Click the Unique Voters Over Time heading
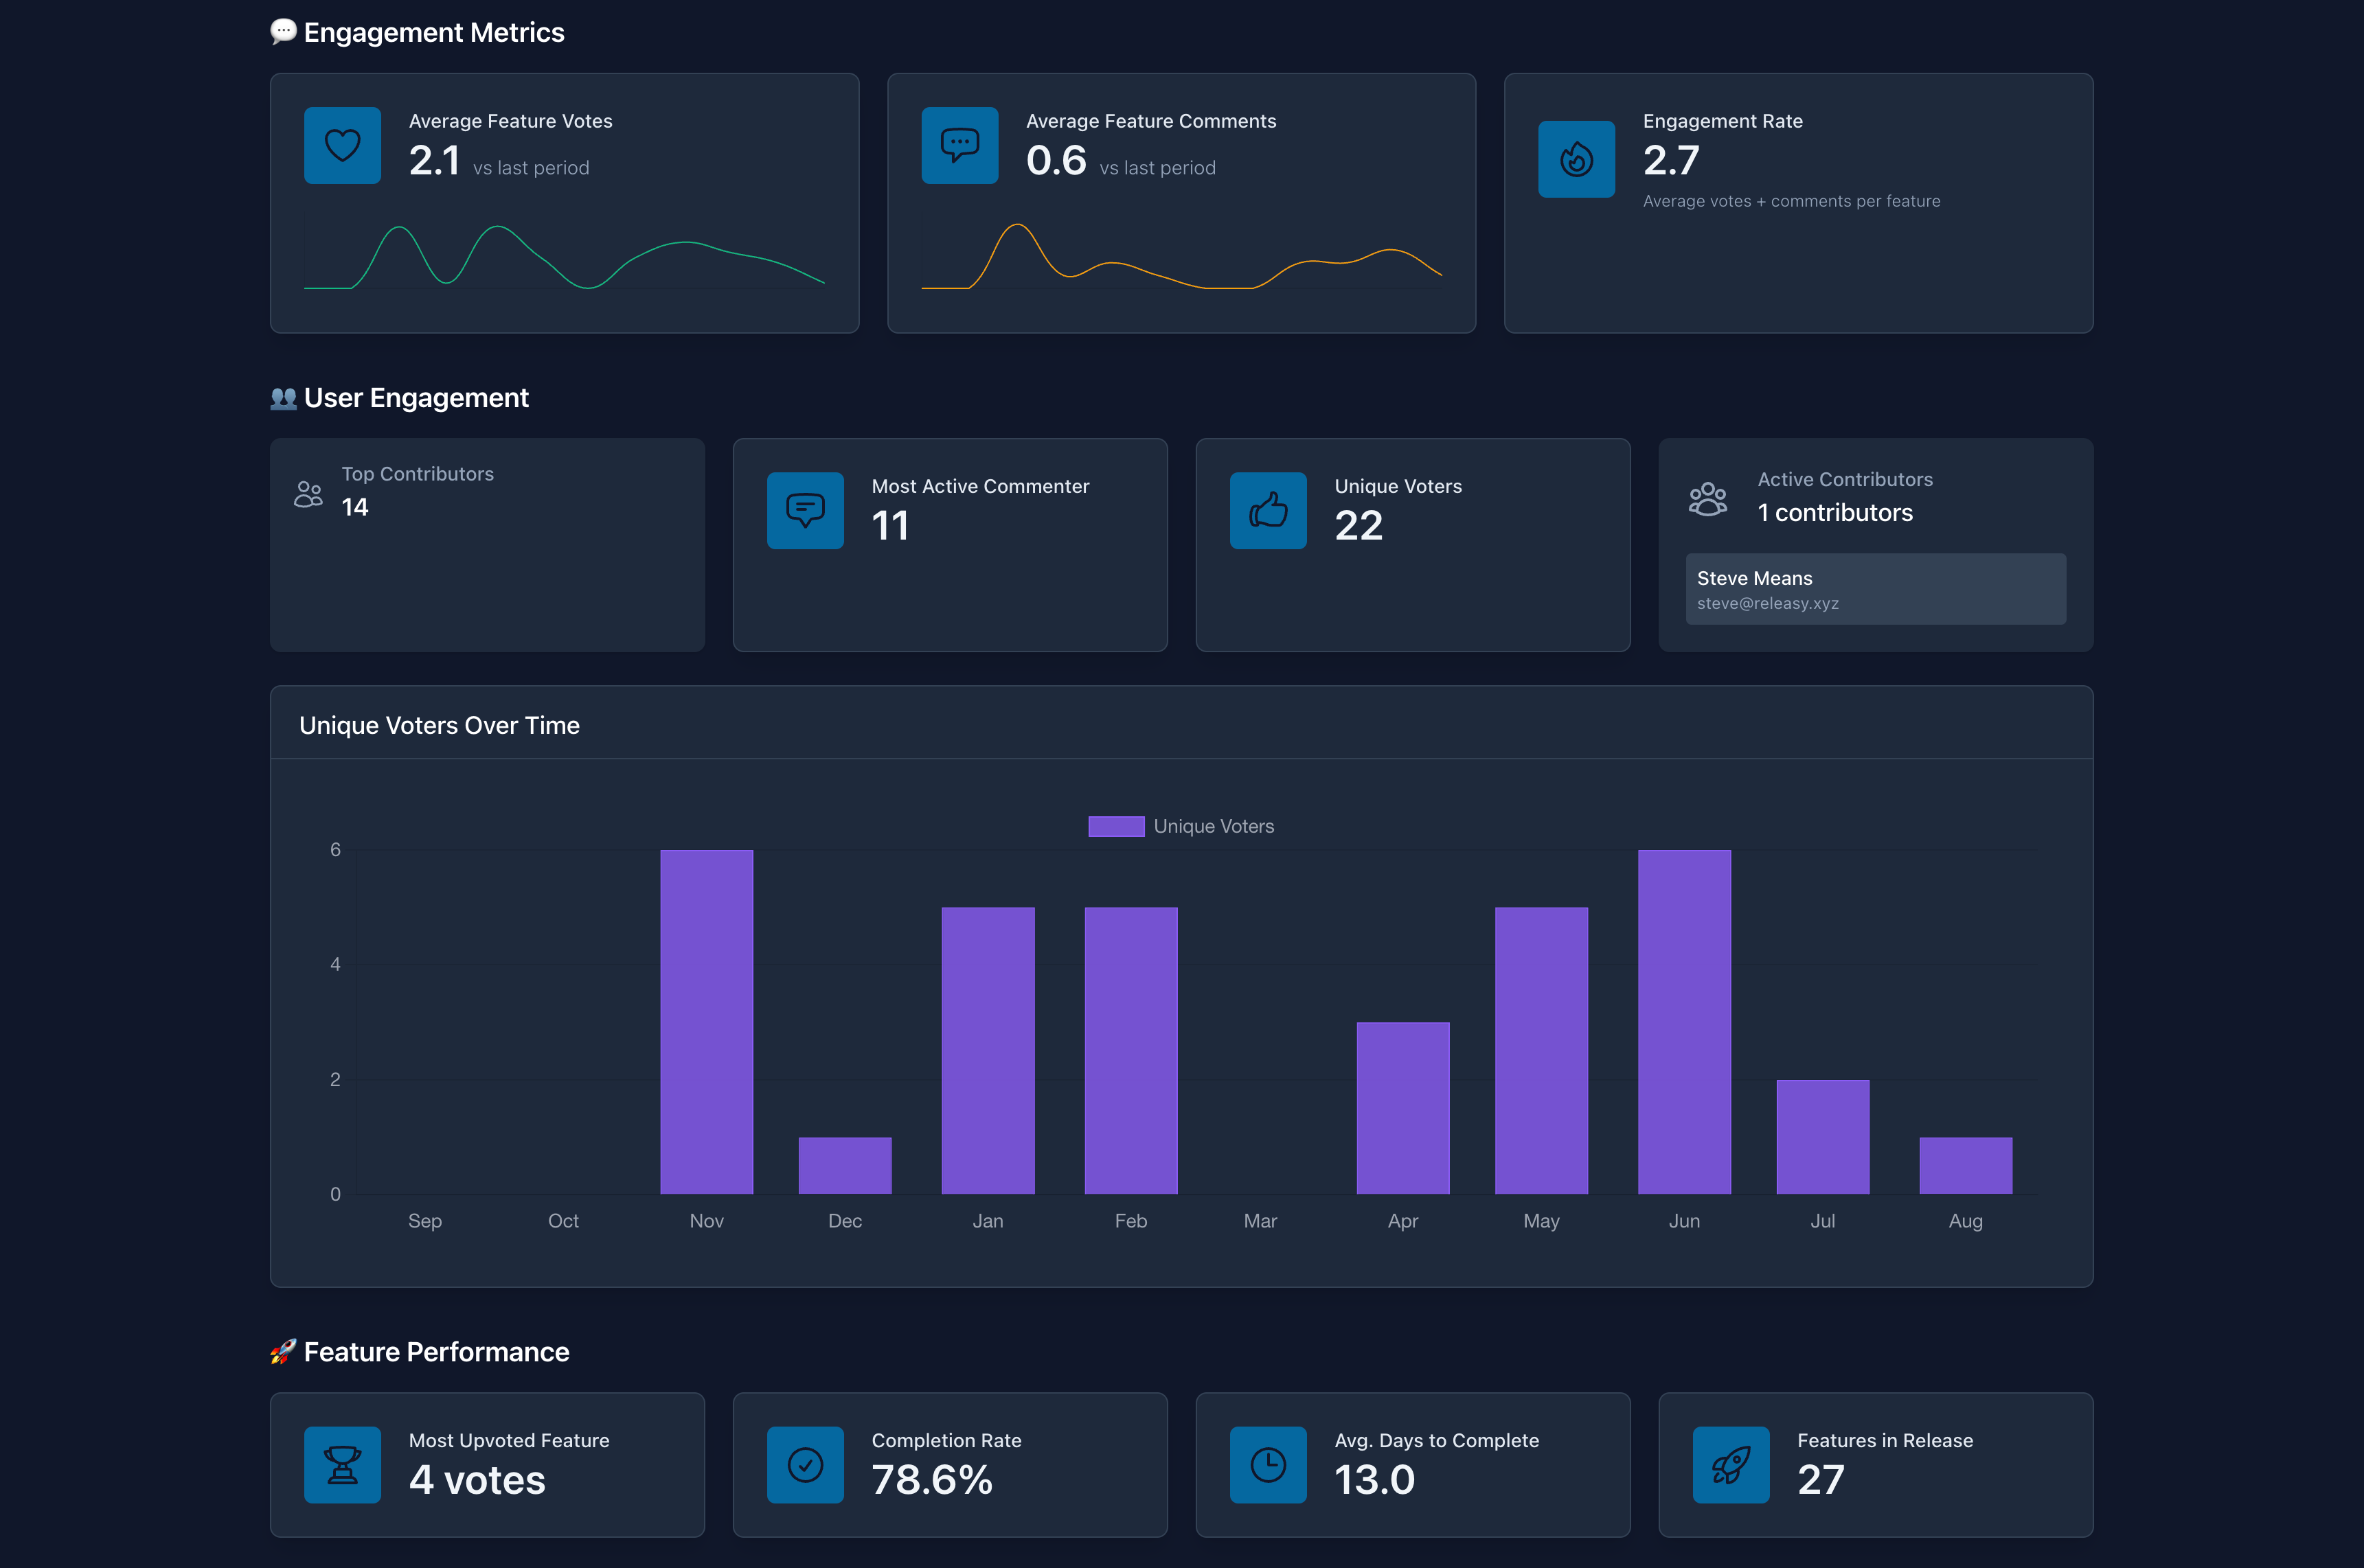Viewport: 2364px width, 1568px height. click(439, 725)
